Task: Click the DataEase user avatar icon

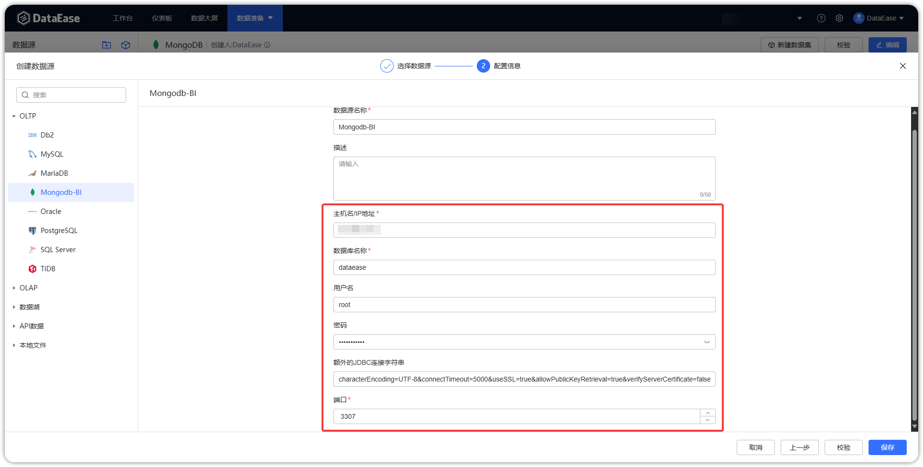Action: [x=859, y=18]
